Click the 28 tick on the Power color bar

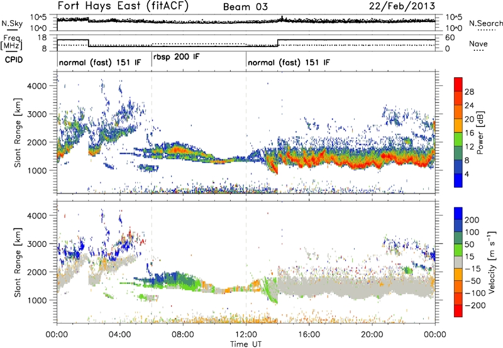[x=469, y=92]
